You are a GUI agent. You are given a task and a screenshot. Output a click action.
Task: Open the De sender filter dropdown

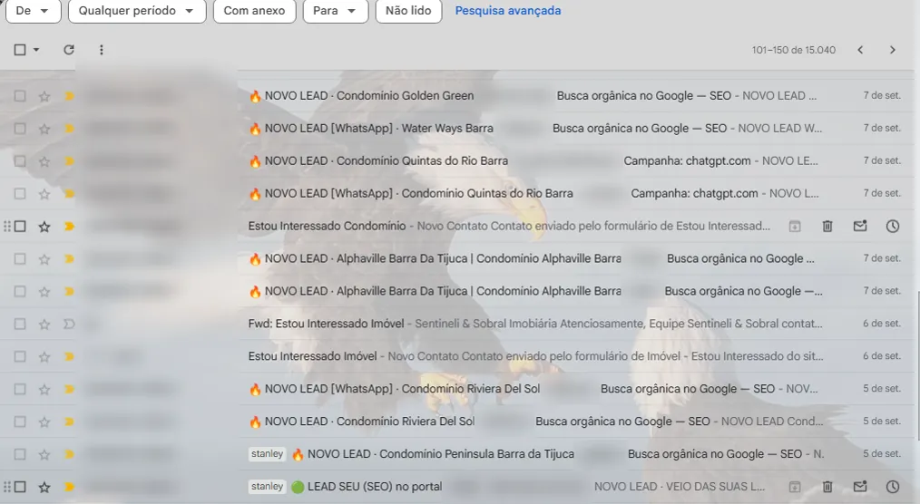tap(33, 11)
